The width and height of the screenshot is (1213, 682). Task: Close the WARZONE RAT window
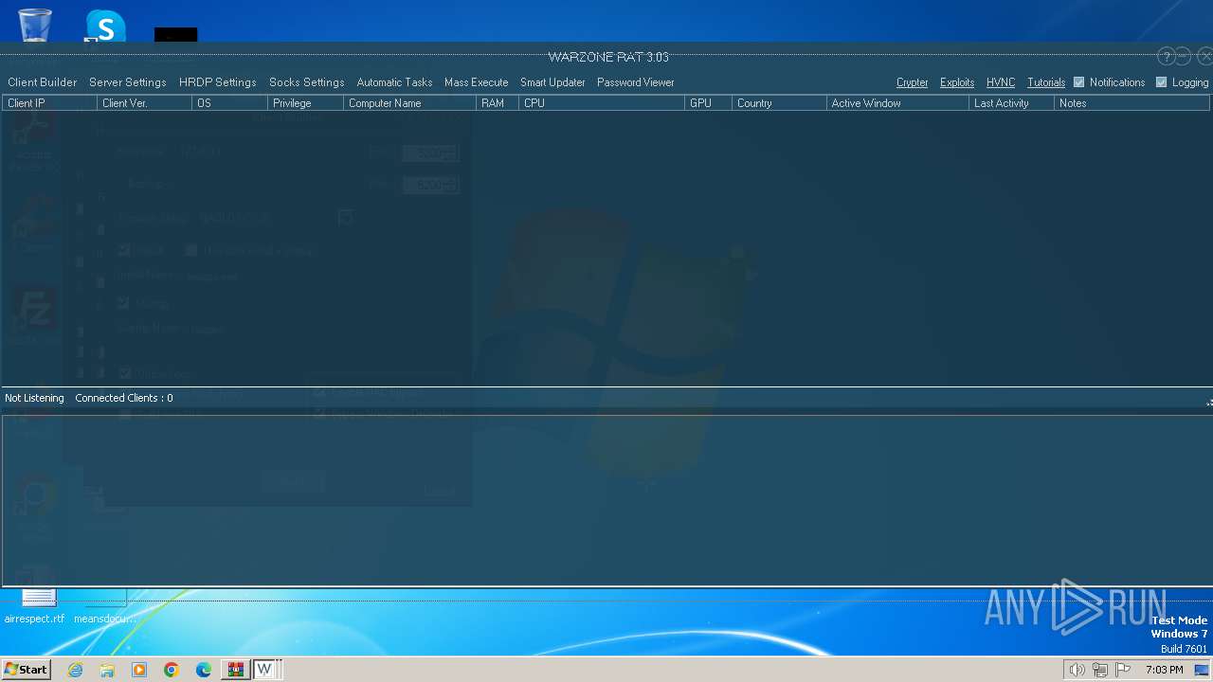[1204, 57]
